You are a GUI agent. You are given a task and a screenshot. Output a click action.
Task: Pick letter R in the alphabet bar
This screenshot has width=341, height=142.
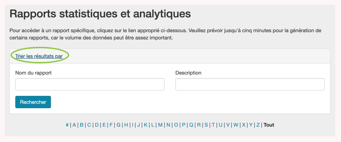point(199,125)
